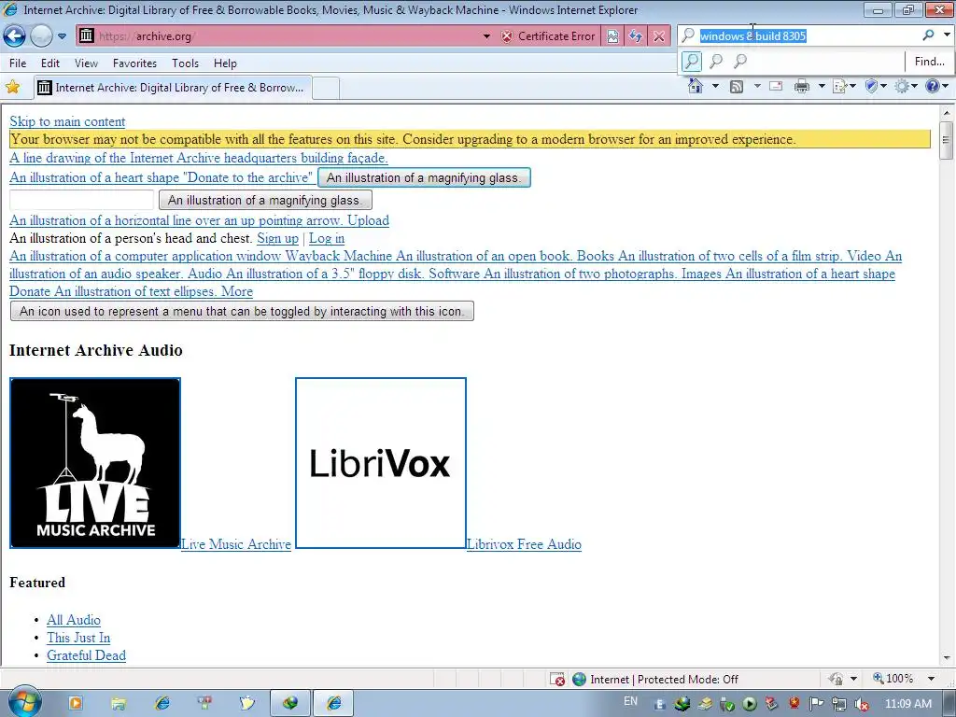
Task: Open the View menu
Action: pos(86,63)
